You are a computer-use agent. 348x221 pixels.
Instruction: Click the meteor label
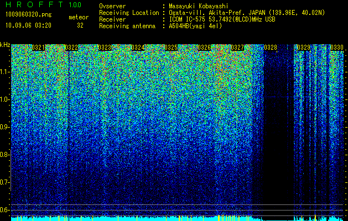(79, 17)
